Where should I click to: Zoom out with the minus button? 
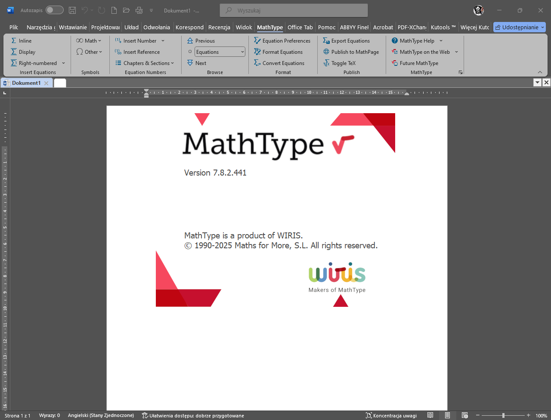tap(478, 416)
